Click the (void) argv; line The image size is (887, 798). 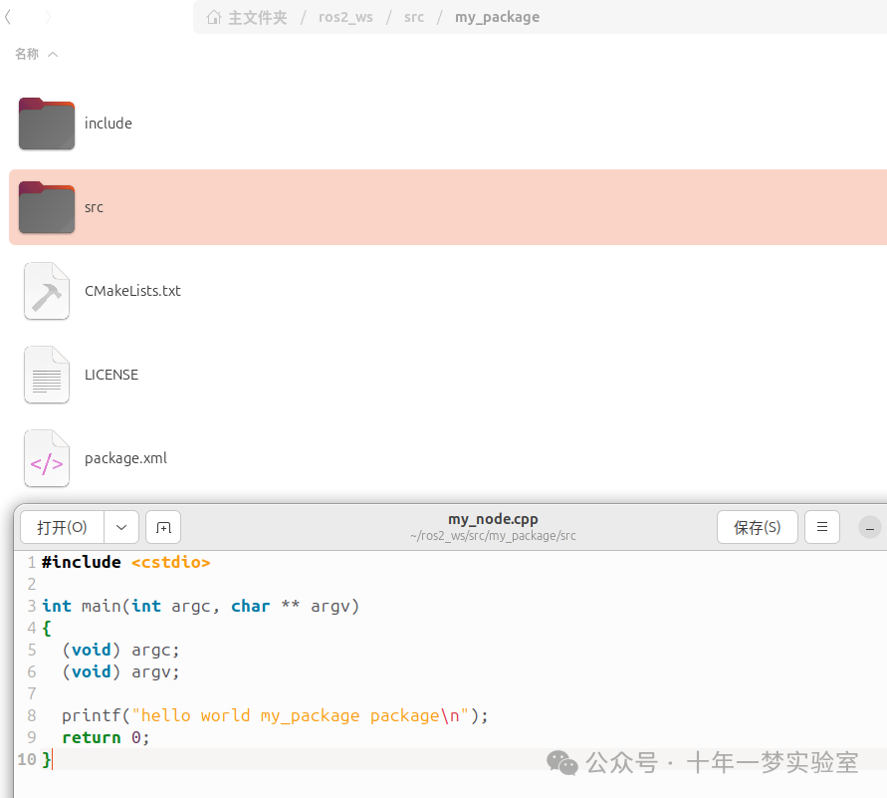point(120,672)
